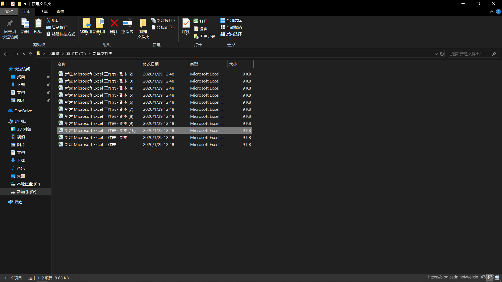Switch to large icons view in status bar
502x282 pixels.
pyautogui.click(x=497, y=278)
